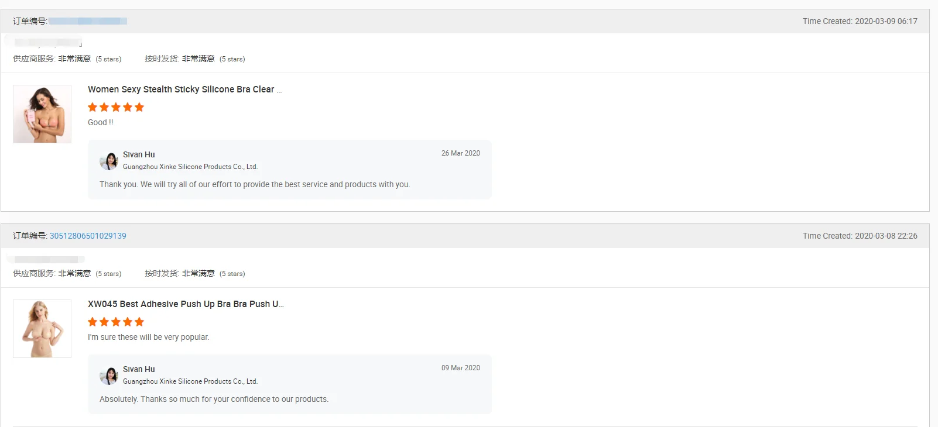
Task: Open the blurred order number dated 2020-03-09
Action: click(88, 22)
